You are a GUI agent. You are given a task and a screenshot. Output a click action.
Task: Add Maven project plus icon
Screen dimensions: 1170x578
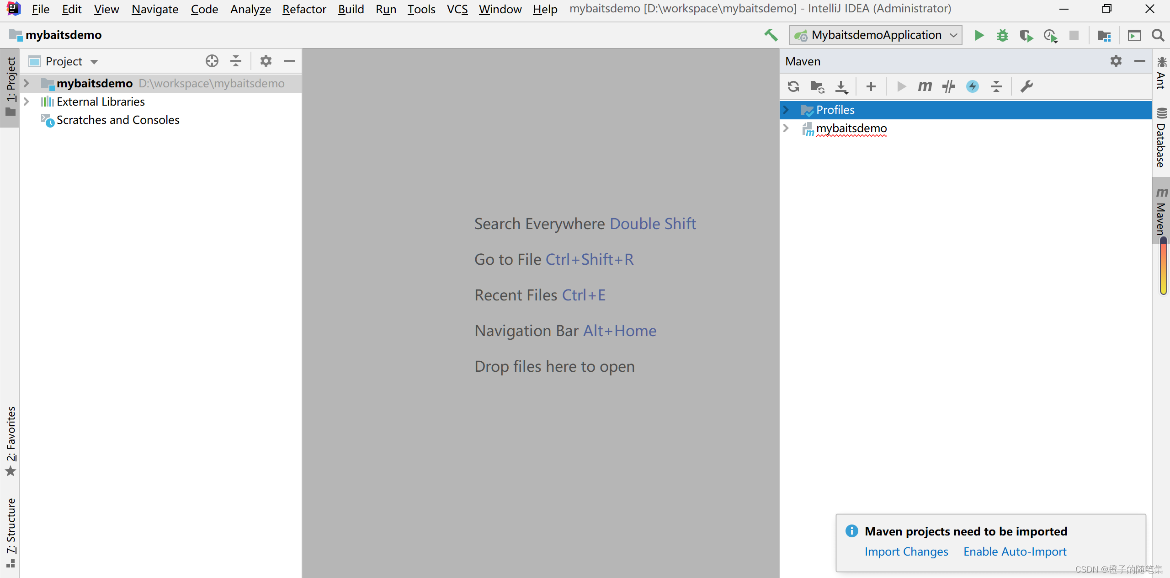[871, 86]
